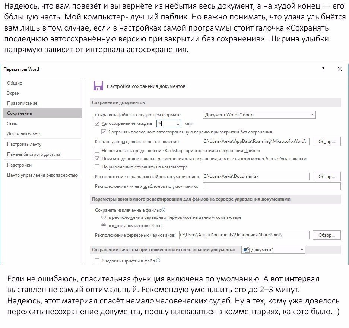
Task: Increase autosave interval with up arrow
Action: click(178, 122)
